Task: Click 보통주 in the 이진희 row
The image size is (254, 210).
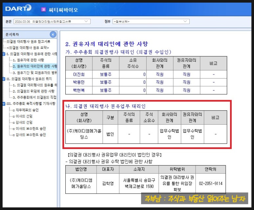Action: pyautogui.click(x=105, y=74)
